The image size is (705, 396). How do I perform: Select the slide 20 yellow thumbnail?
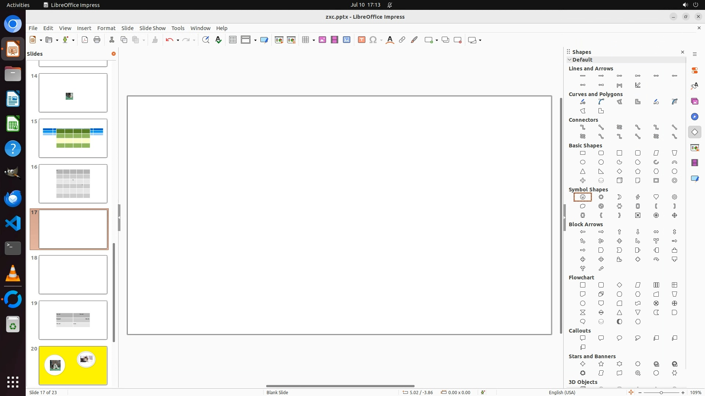coord(73,365)
